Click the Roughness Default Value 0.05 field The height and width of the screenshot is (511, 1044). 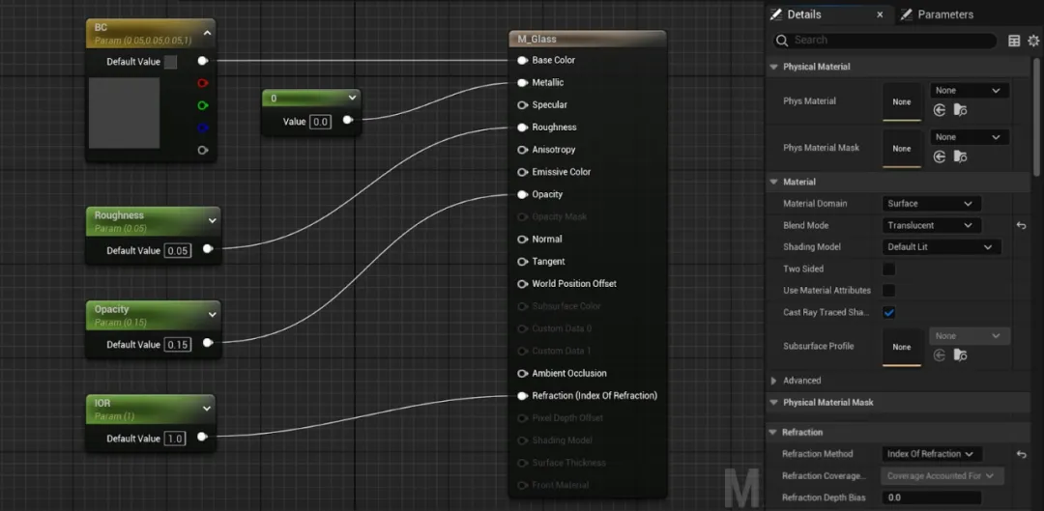click(x=178, y=251)
